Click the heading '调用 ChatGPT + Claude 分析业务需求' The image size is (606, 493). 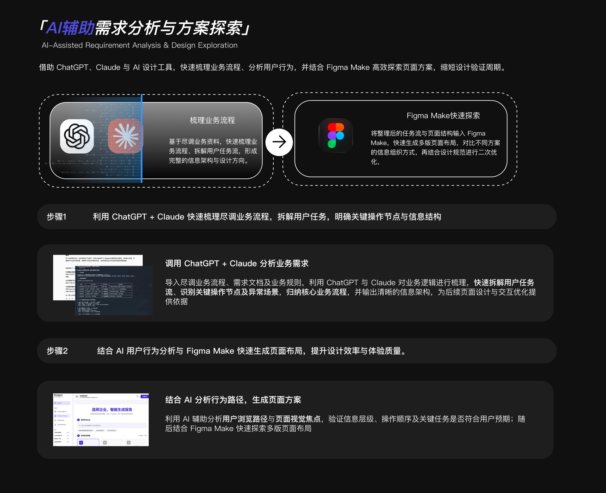coord(237,263)
